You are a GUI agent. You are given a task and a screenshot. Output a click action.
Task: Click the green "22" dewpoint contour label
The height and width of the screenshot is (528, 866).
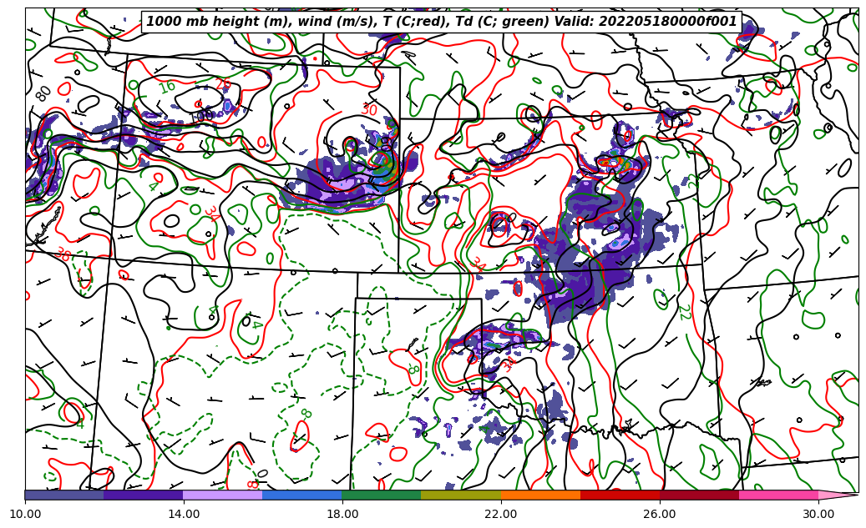coord(683,312)
